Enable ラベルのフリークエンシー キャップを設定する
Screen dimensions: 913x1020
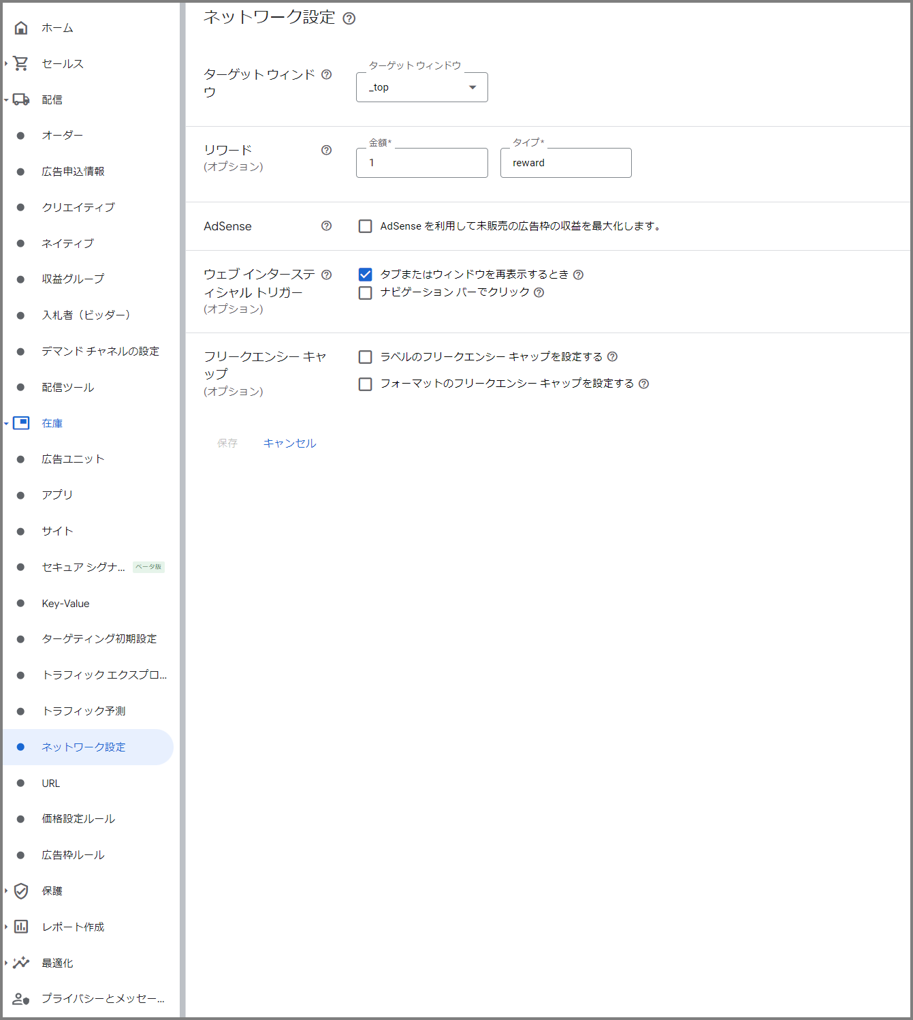point(366,356)
